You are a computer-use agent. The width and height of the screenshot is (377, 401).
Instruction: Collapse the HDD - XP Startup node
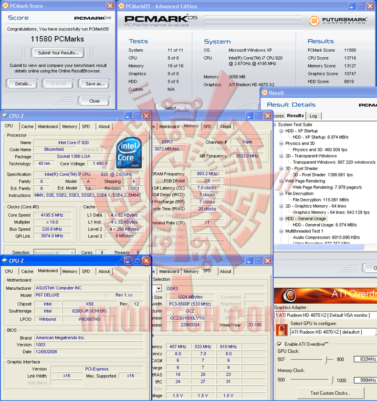[x=281, y=131]
